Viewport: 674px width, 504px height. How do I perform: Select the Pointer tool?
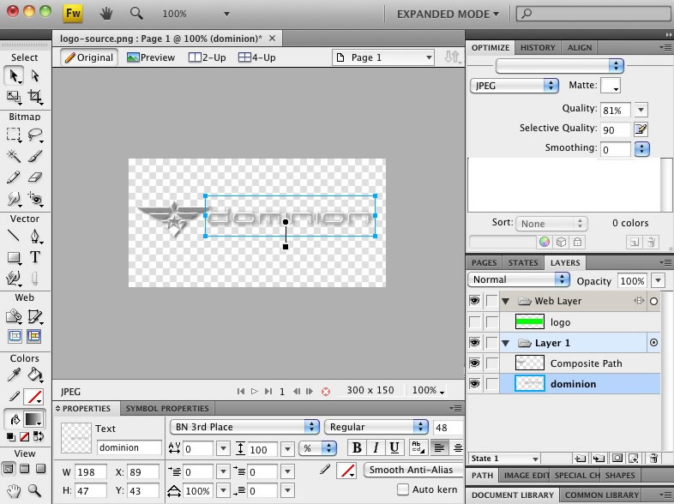pos(14,76)
